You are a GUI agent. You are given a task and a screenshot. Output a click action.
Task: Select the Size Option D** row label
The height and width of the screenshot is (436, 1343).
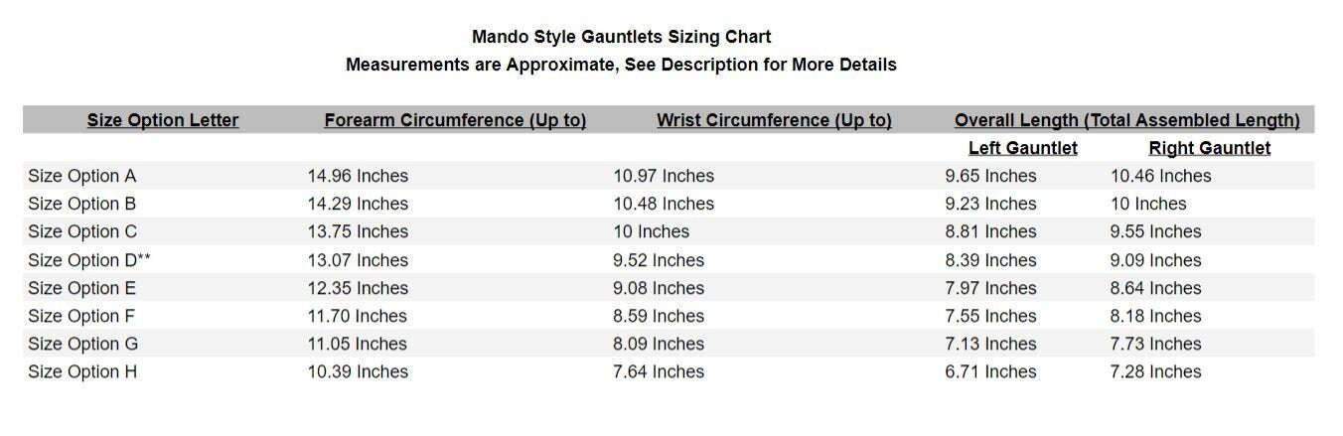point(89,260)
